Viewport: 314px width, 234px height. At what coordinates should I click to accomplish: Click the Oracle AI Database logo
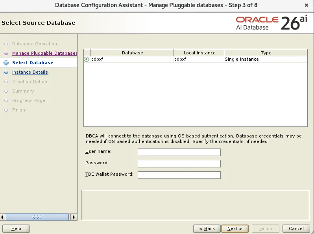point(272,23)
